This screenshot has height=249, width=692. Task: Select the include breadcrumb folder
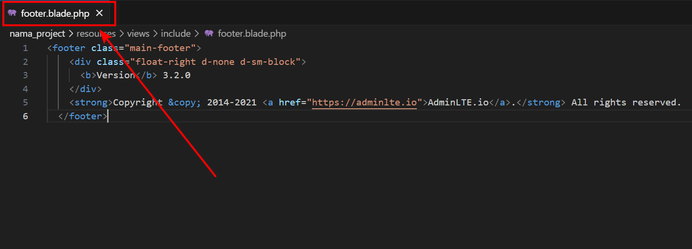pos(176,34)
